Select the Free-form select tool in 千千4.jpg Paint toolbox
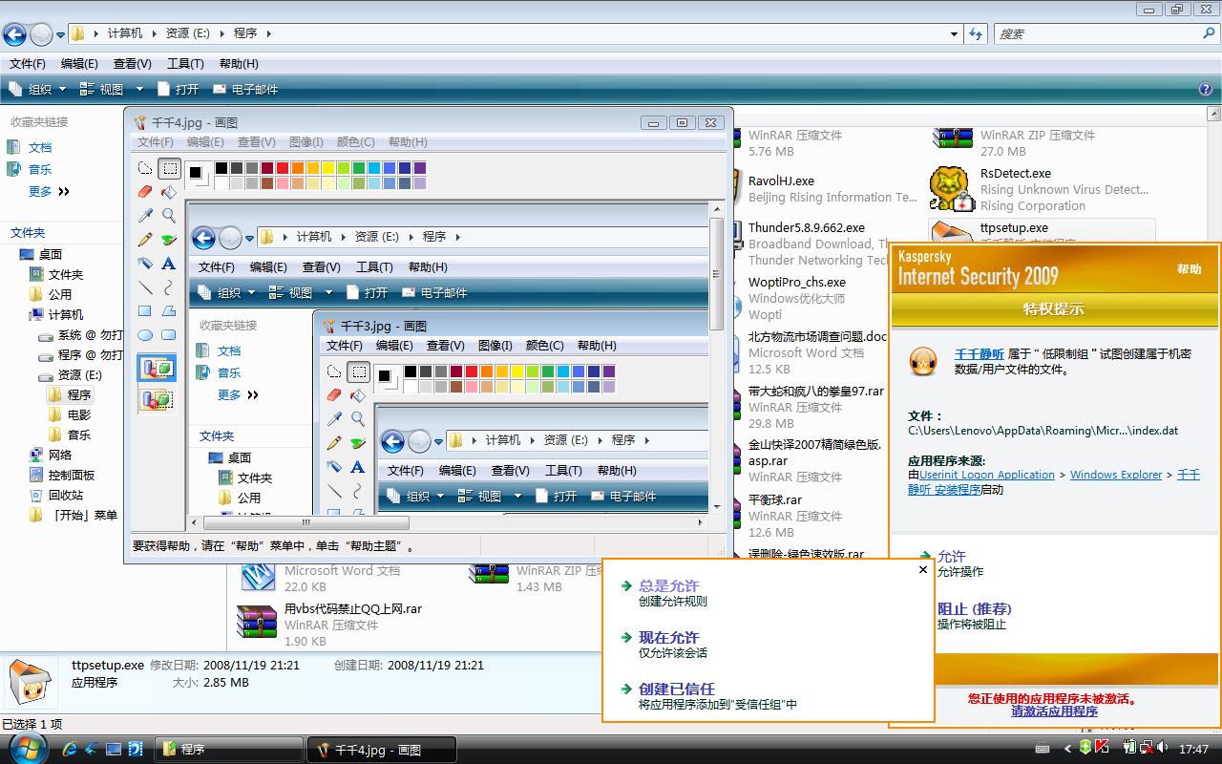Image resolution: width=1222 pixels, height=764 pixels. [145, 169]
